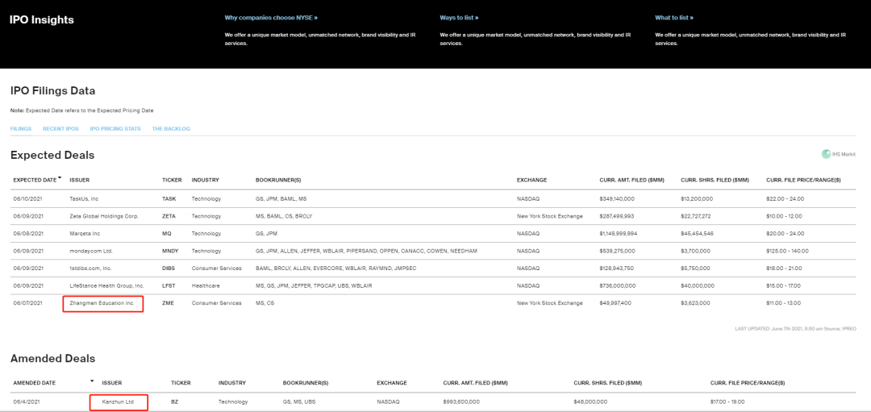Click the sort arrow in Amended Deals header

coord(92,381)
